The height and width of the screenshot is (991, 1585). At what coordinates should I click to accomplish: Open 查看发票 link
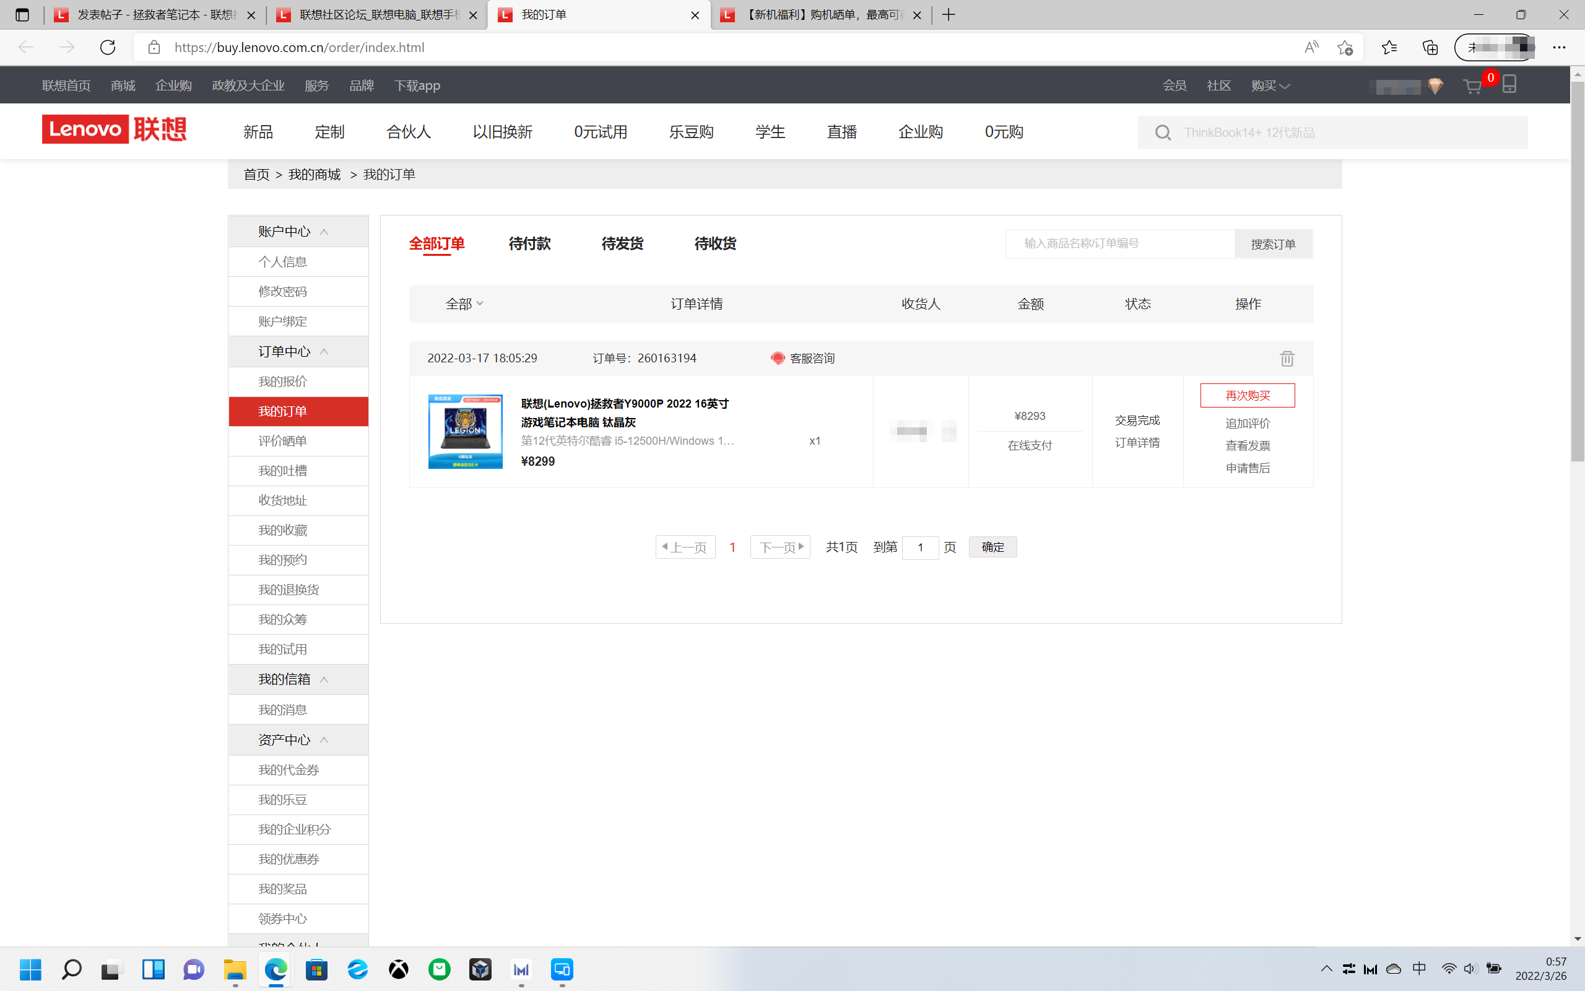(x=1247, y=446)
